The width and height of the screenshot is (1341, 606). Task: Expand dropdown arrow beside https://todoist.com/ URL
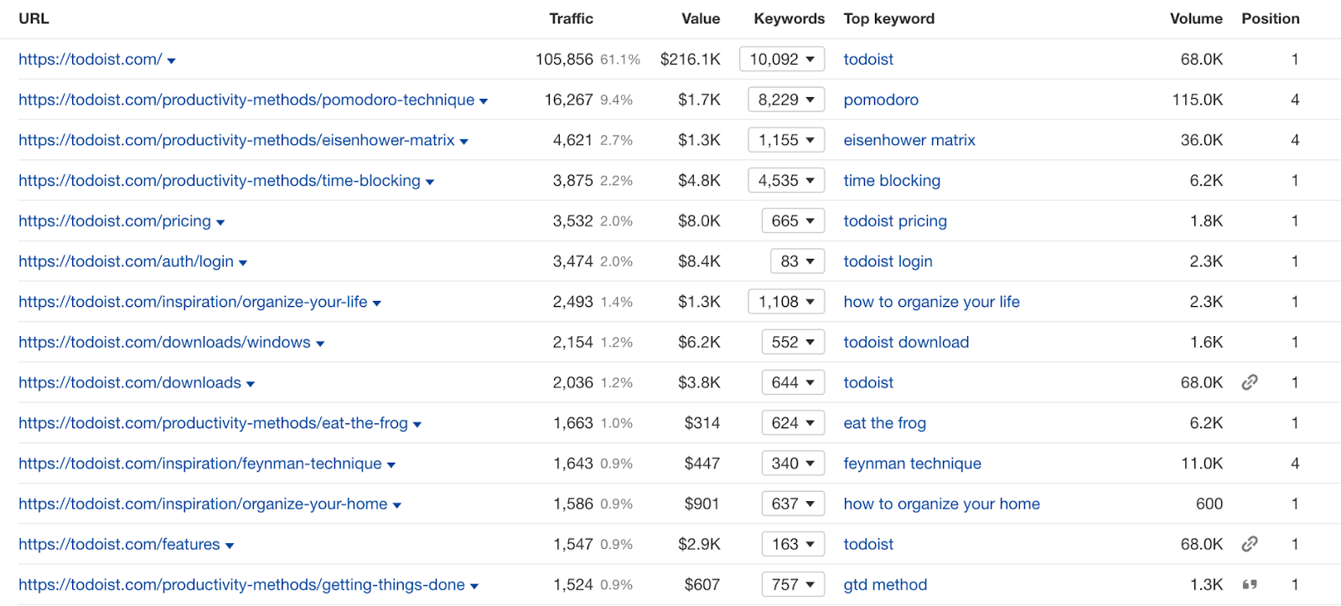(x=171, y=61)
